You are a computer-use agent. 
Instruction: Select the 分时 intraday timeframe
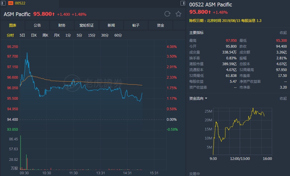tap(10, 35)
